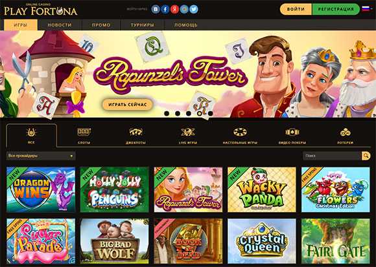
Task: Log in via VK social icon
Action: coord(156,9)
